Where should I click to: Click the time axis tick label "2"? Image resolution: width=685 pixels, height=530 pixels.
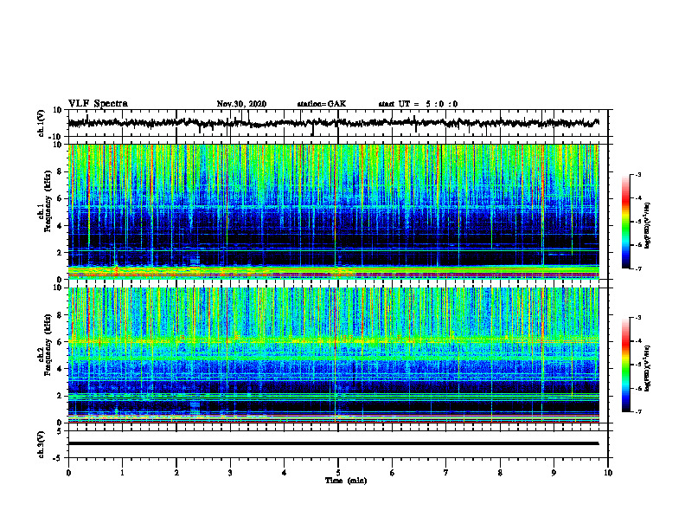(x=176, y=473)
